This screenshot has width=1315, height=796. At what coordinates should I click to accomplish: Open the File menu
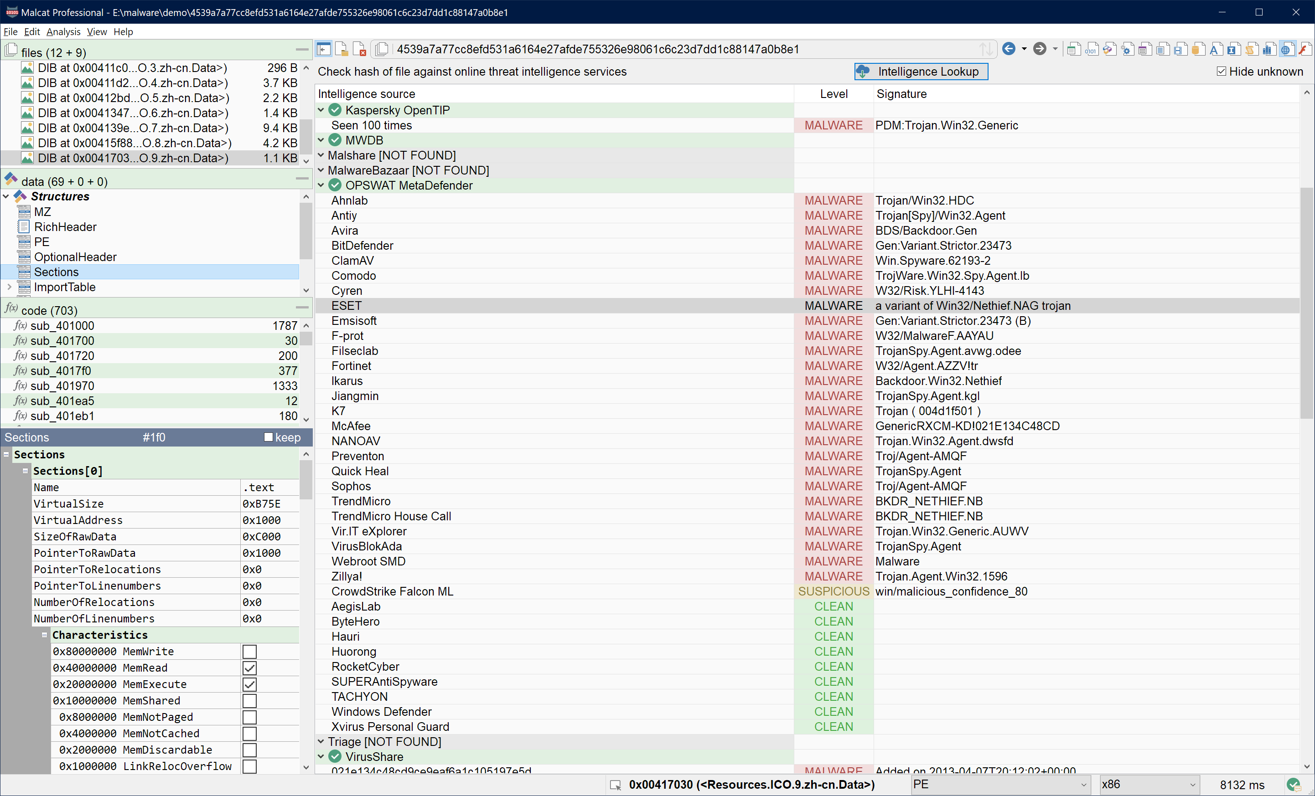pos(10,31)
